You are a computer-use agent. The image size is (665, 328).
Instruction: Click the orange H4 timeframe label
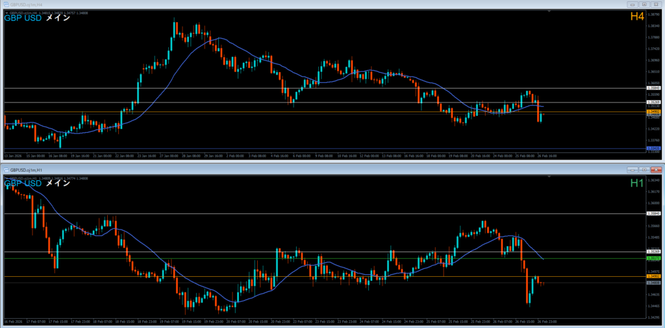[x=636, y=17]
